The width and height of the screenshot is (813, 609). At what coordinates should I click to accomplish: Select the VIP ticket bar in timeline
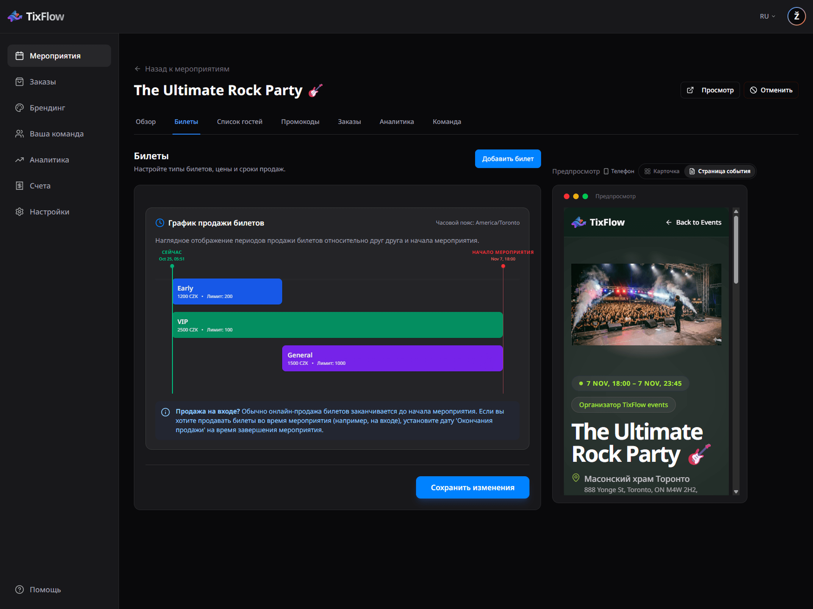338,325
